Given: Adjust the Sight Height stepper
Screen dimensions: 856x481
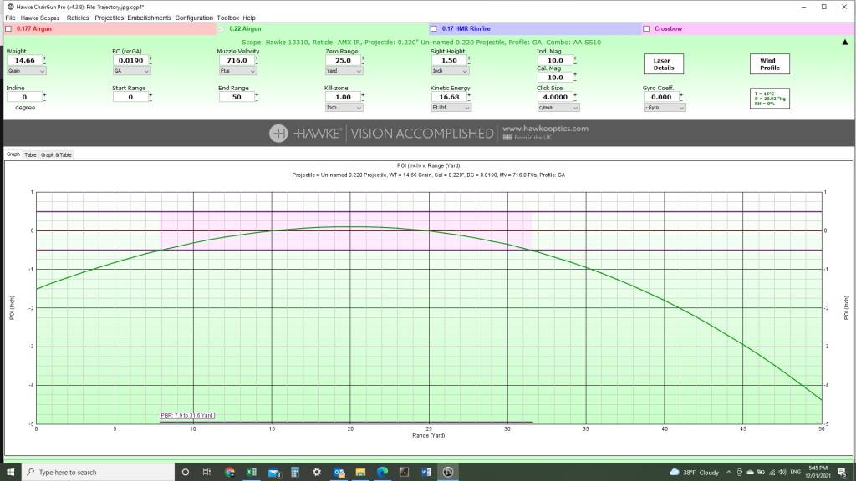Looking at the screenshot, I should tap(468, 60).
